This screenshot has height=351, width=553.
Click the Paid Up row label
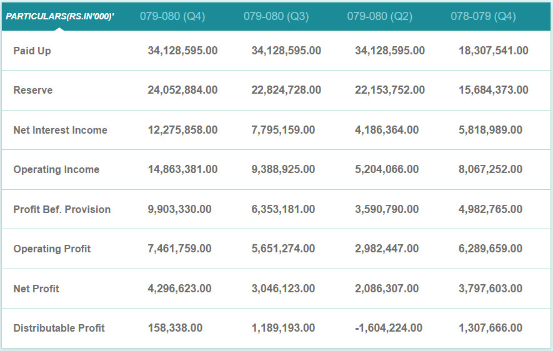pos(32,51)
